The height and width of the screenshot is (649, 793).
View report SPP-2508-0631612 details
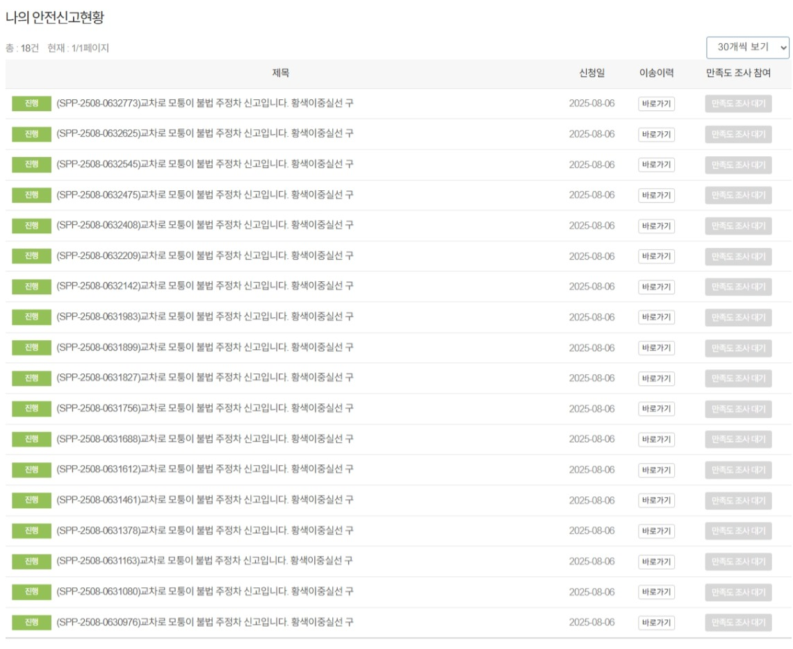[204, 470]
